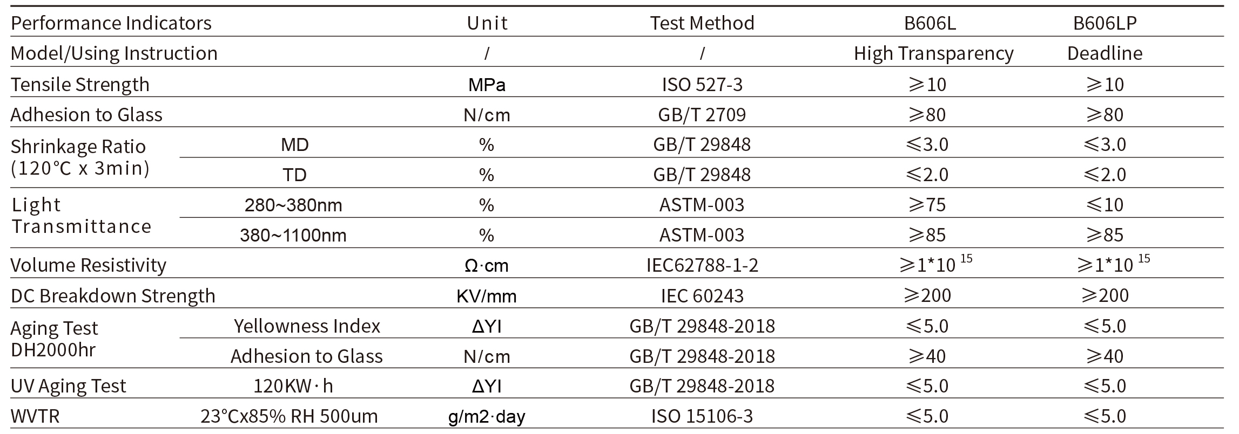Click the Unit column header

pos(487,23)
